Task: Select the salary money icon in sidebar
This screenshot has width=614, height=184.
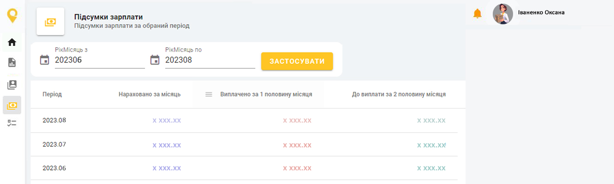Action: pos(12,106)
